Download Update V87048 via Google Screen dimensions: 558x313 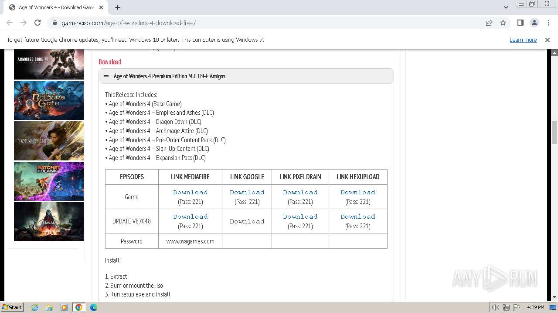point(247,221)
